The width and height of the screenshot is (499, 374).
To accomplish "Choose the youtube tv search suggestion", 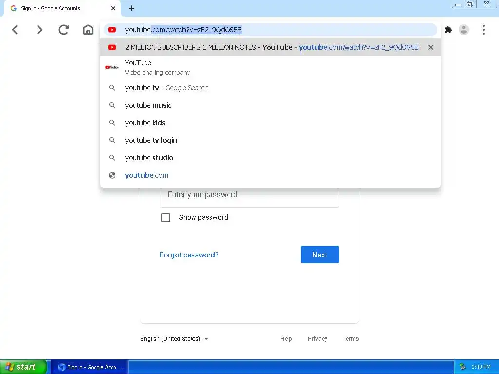I will (x=270, y=88).
